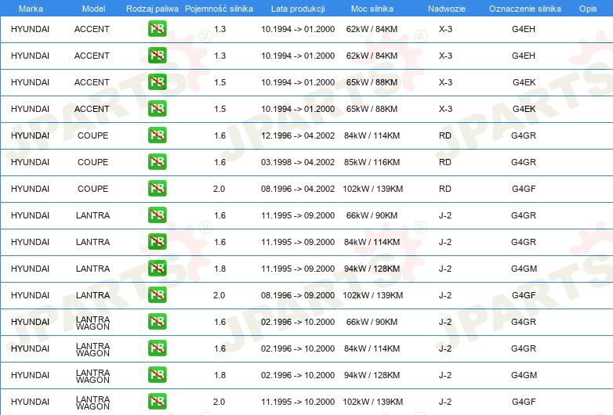Select production dates 11.1995 -> 10.2000
613x415 pixels.
[298, 402]
